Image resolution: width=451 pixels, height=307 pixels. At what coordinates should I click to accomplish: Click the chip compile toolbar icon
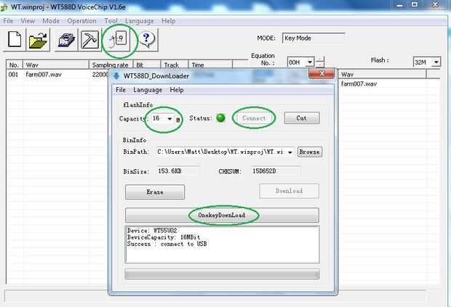(66, 40)
